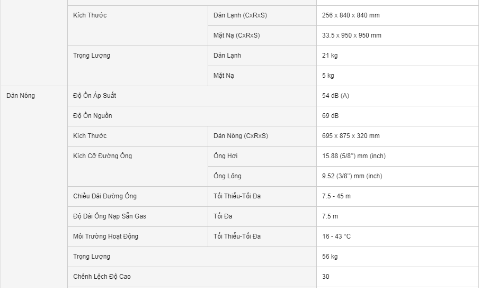Click the Độ Dài Ống Nạp Sẵn Gas label
Viewport: 480px width, 292px height.
pos(109,216)
